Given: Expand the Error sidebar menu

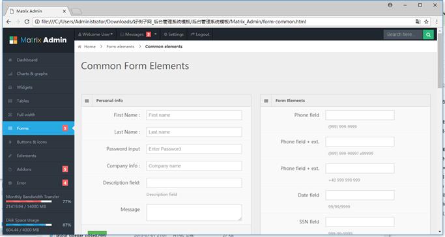Looking at the screenshot, I should 38,183.
